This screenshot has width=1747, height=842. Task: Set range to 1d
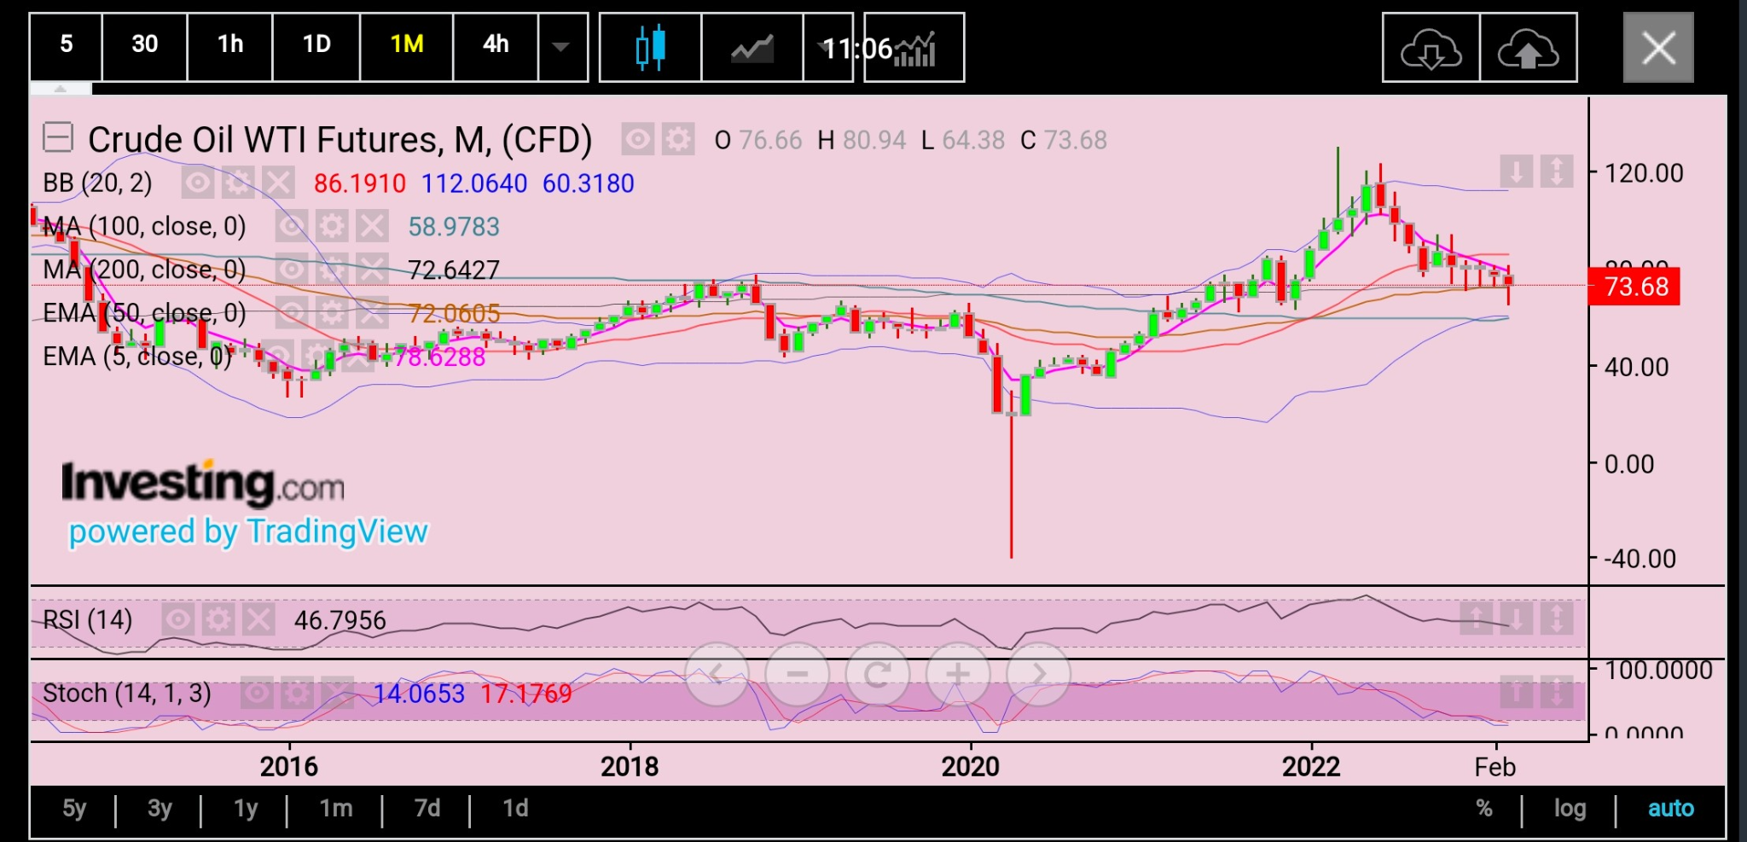click(x=515, y=809)
